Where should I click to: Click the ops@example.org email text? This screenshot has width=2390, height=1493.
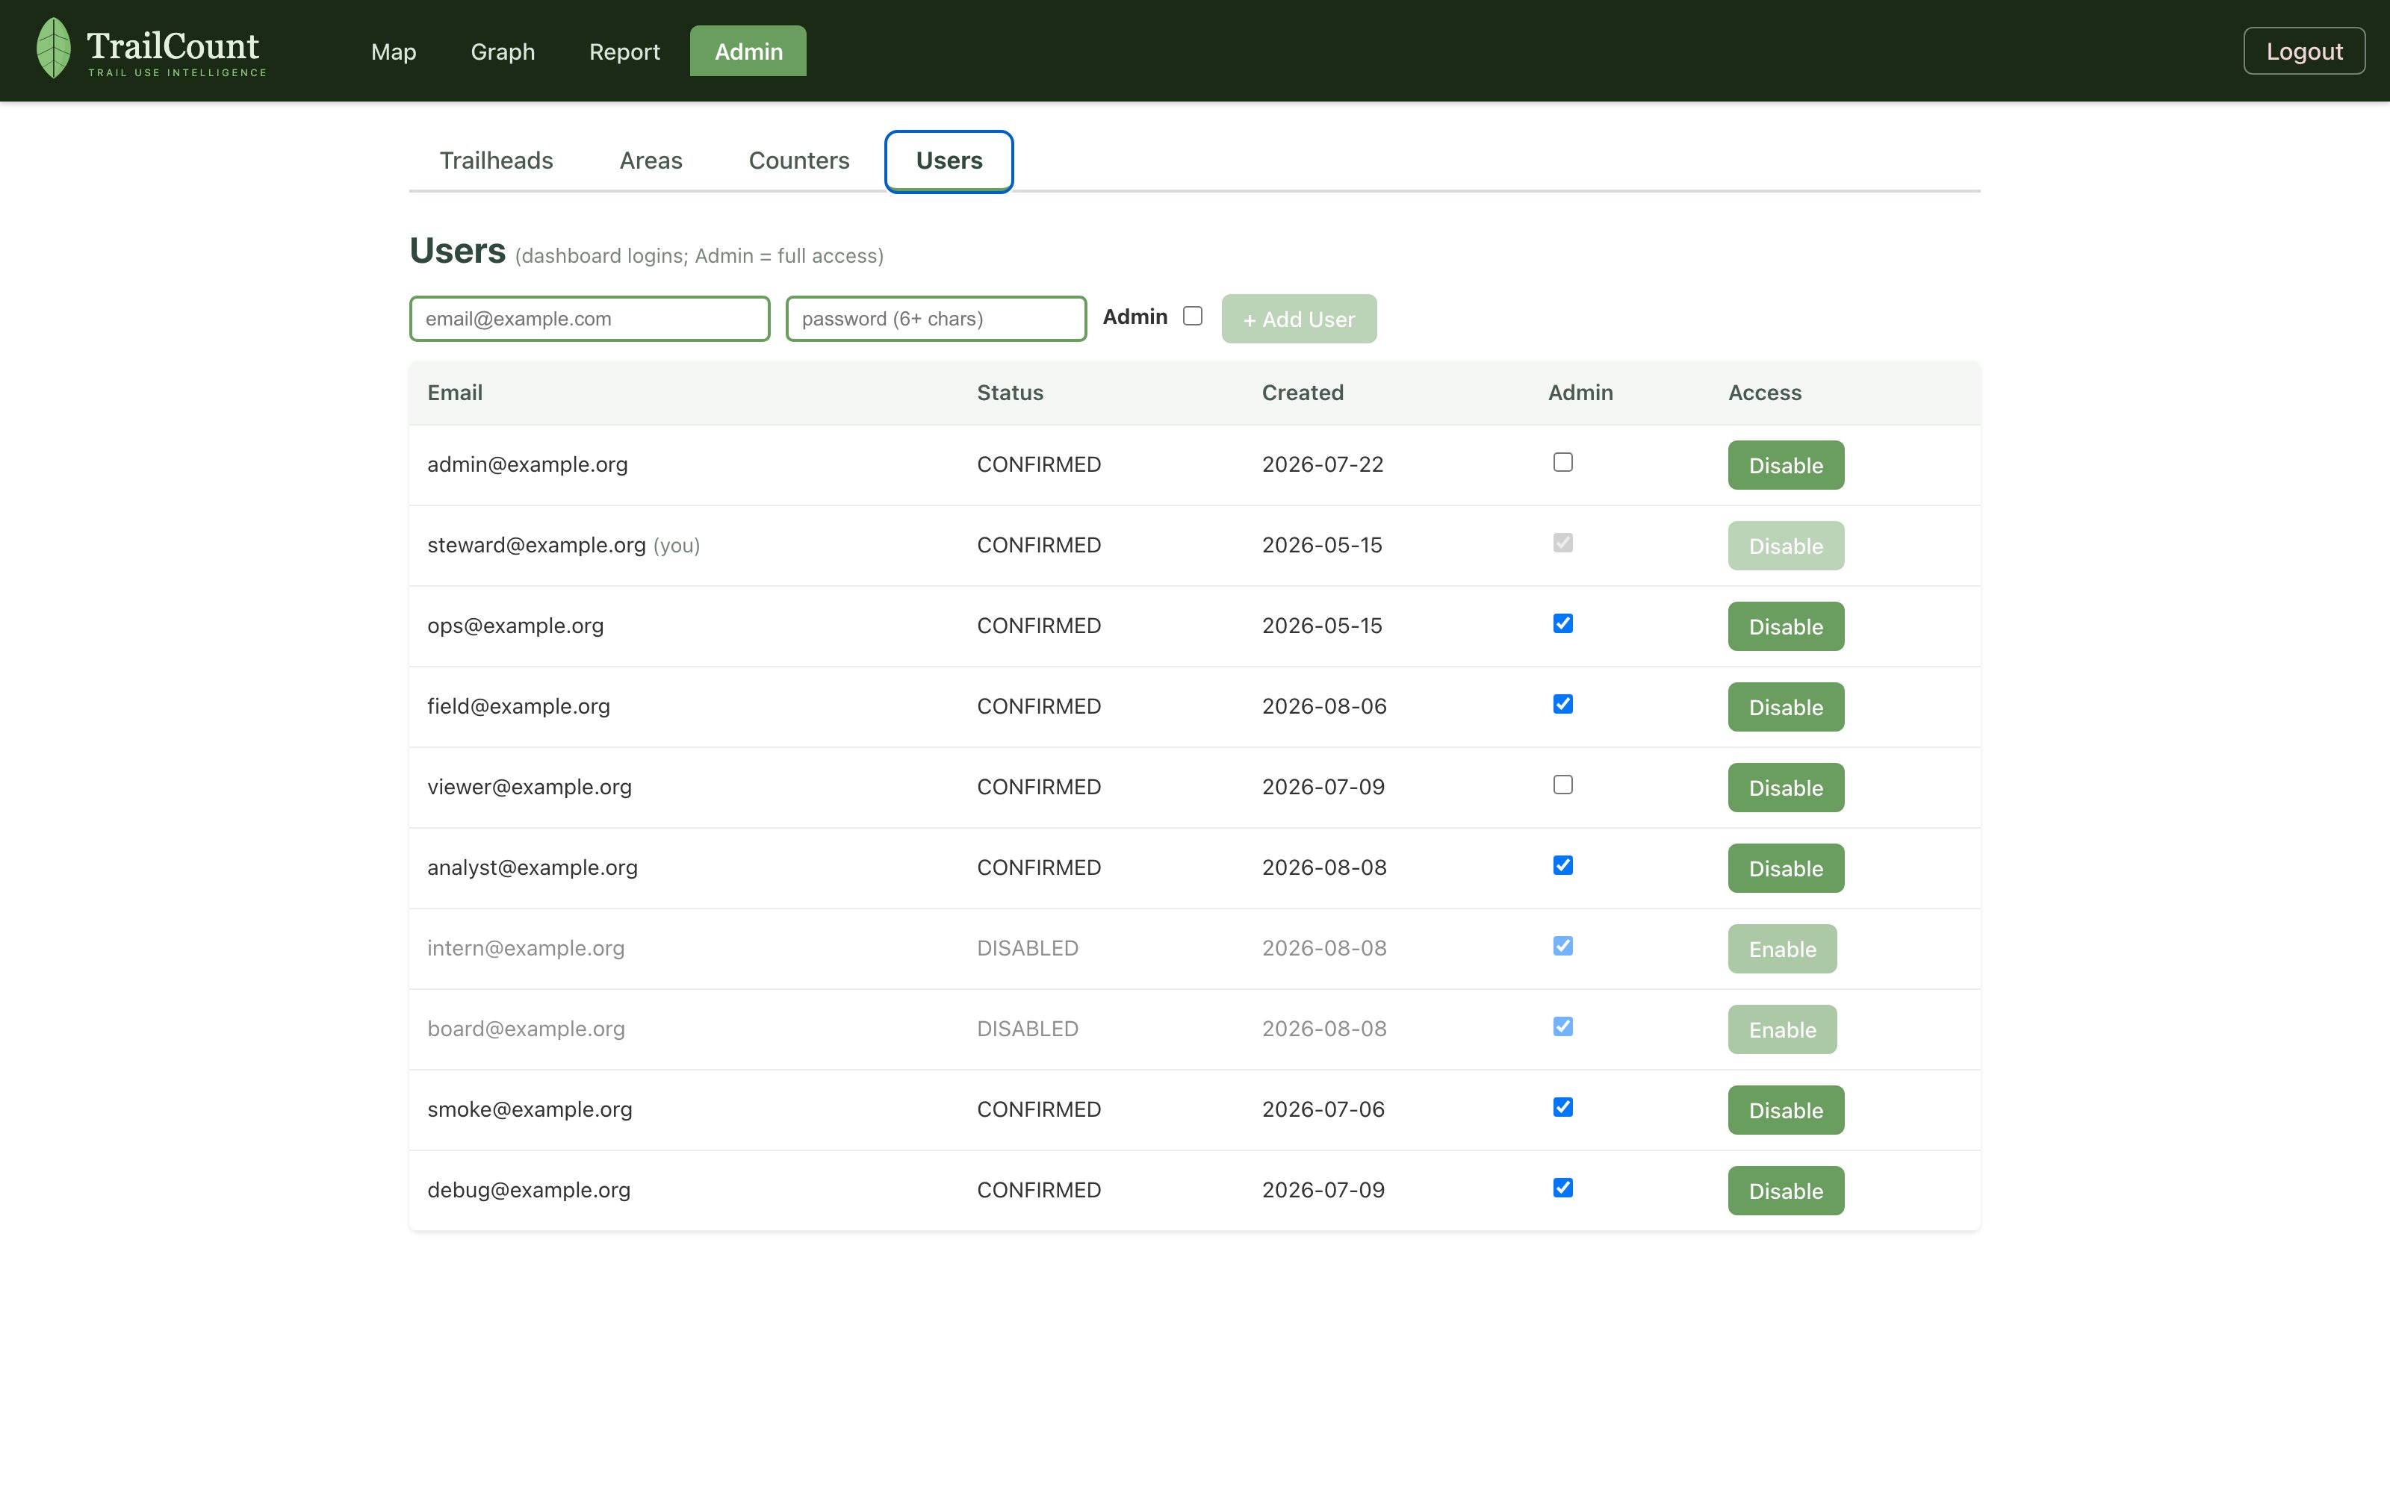click(x=515, y=626)
